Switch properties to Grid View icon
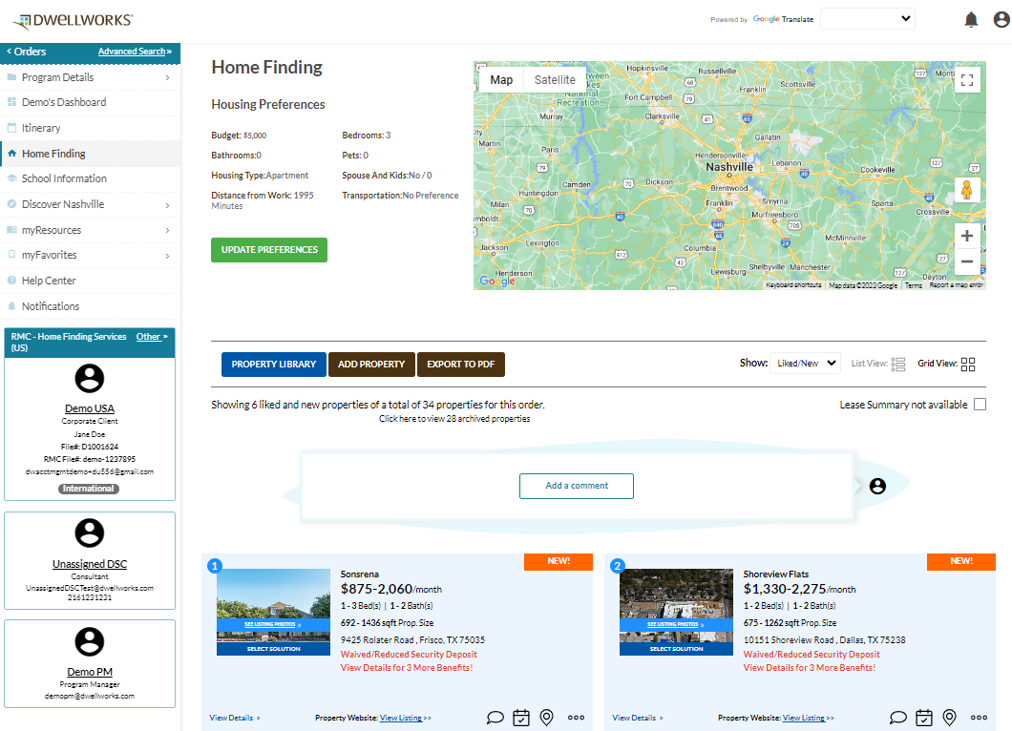The width and height of the screenshot is (1012, 731). [968, 364]
